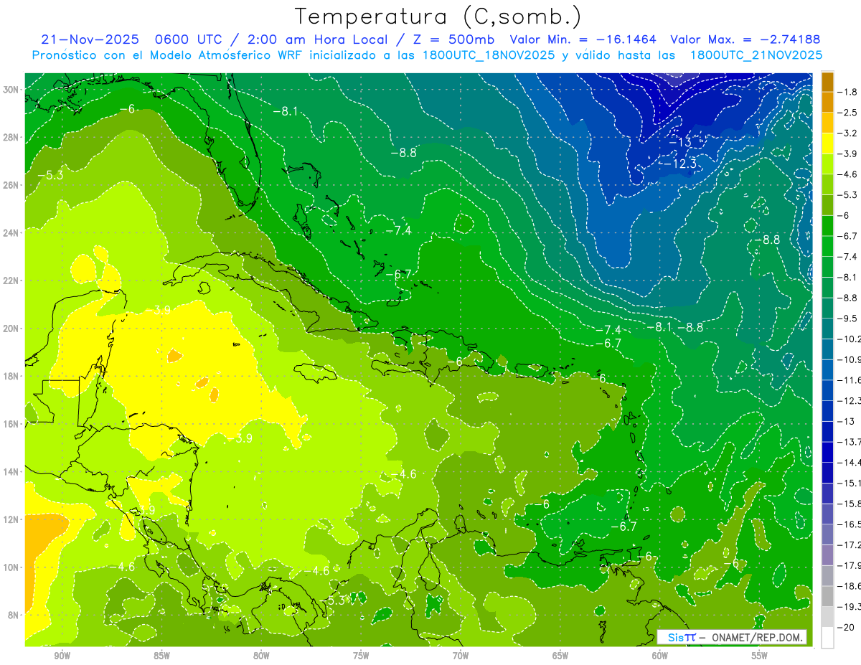Click the '-1.8' color scale label
Screen dimensions: 861x665
pyautogui.click(x=849, y=92)
